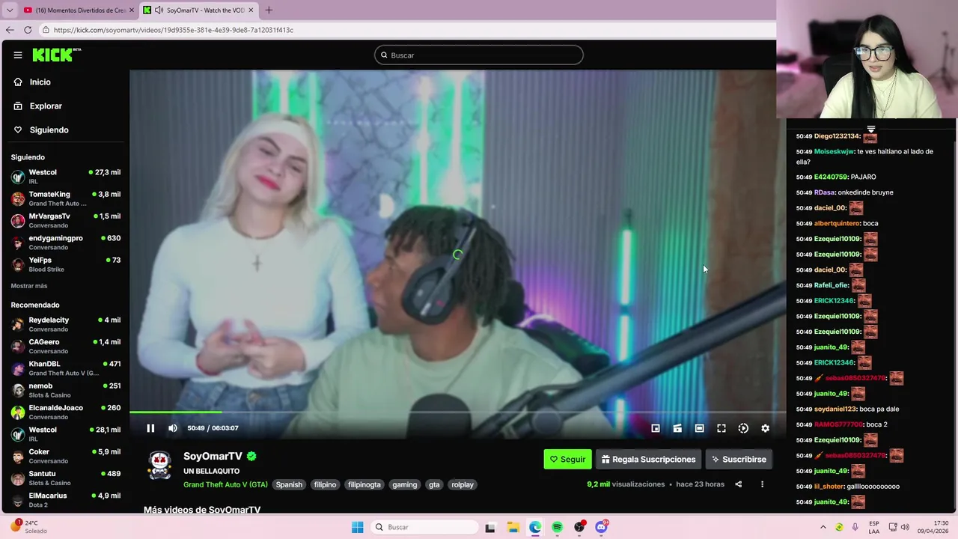Select the filipino tag

[x=325, y=484]
